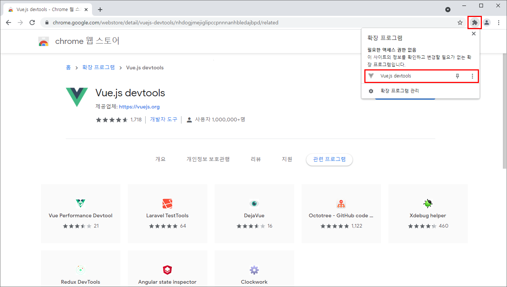
Task: Visit the https://vuejs.org provider link
Action: (x=139, y=107)
